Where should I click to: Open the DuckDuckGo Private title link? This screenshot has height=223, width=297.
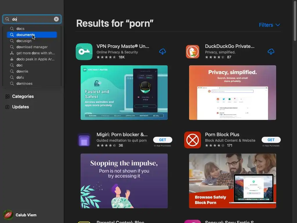(x=230, y=46)
